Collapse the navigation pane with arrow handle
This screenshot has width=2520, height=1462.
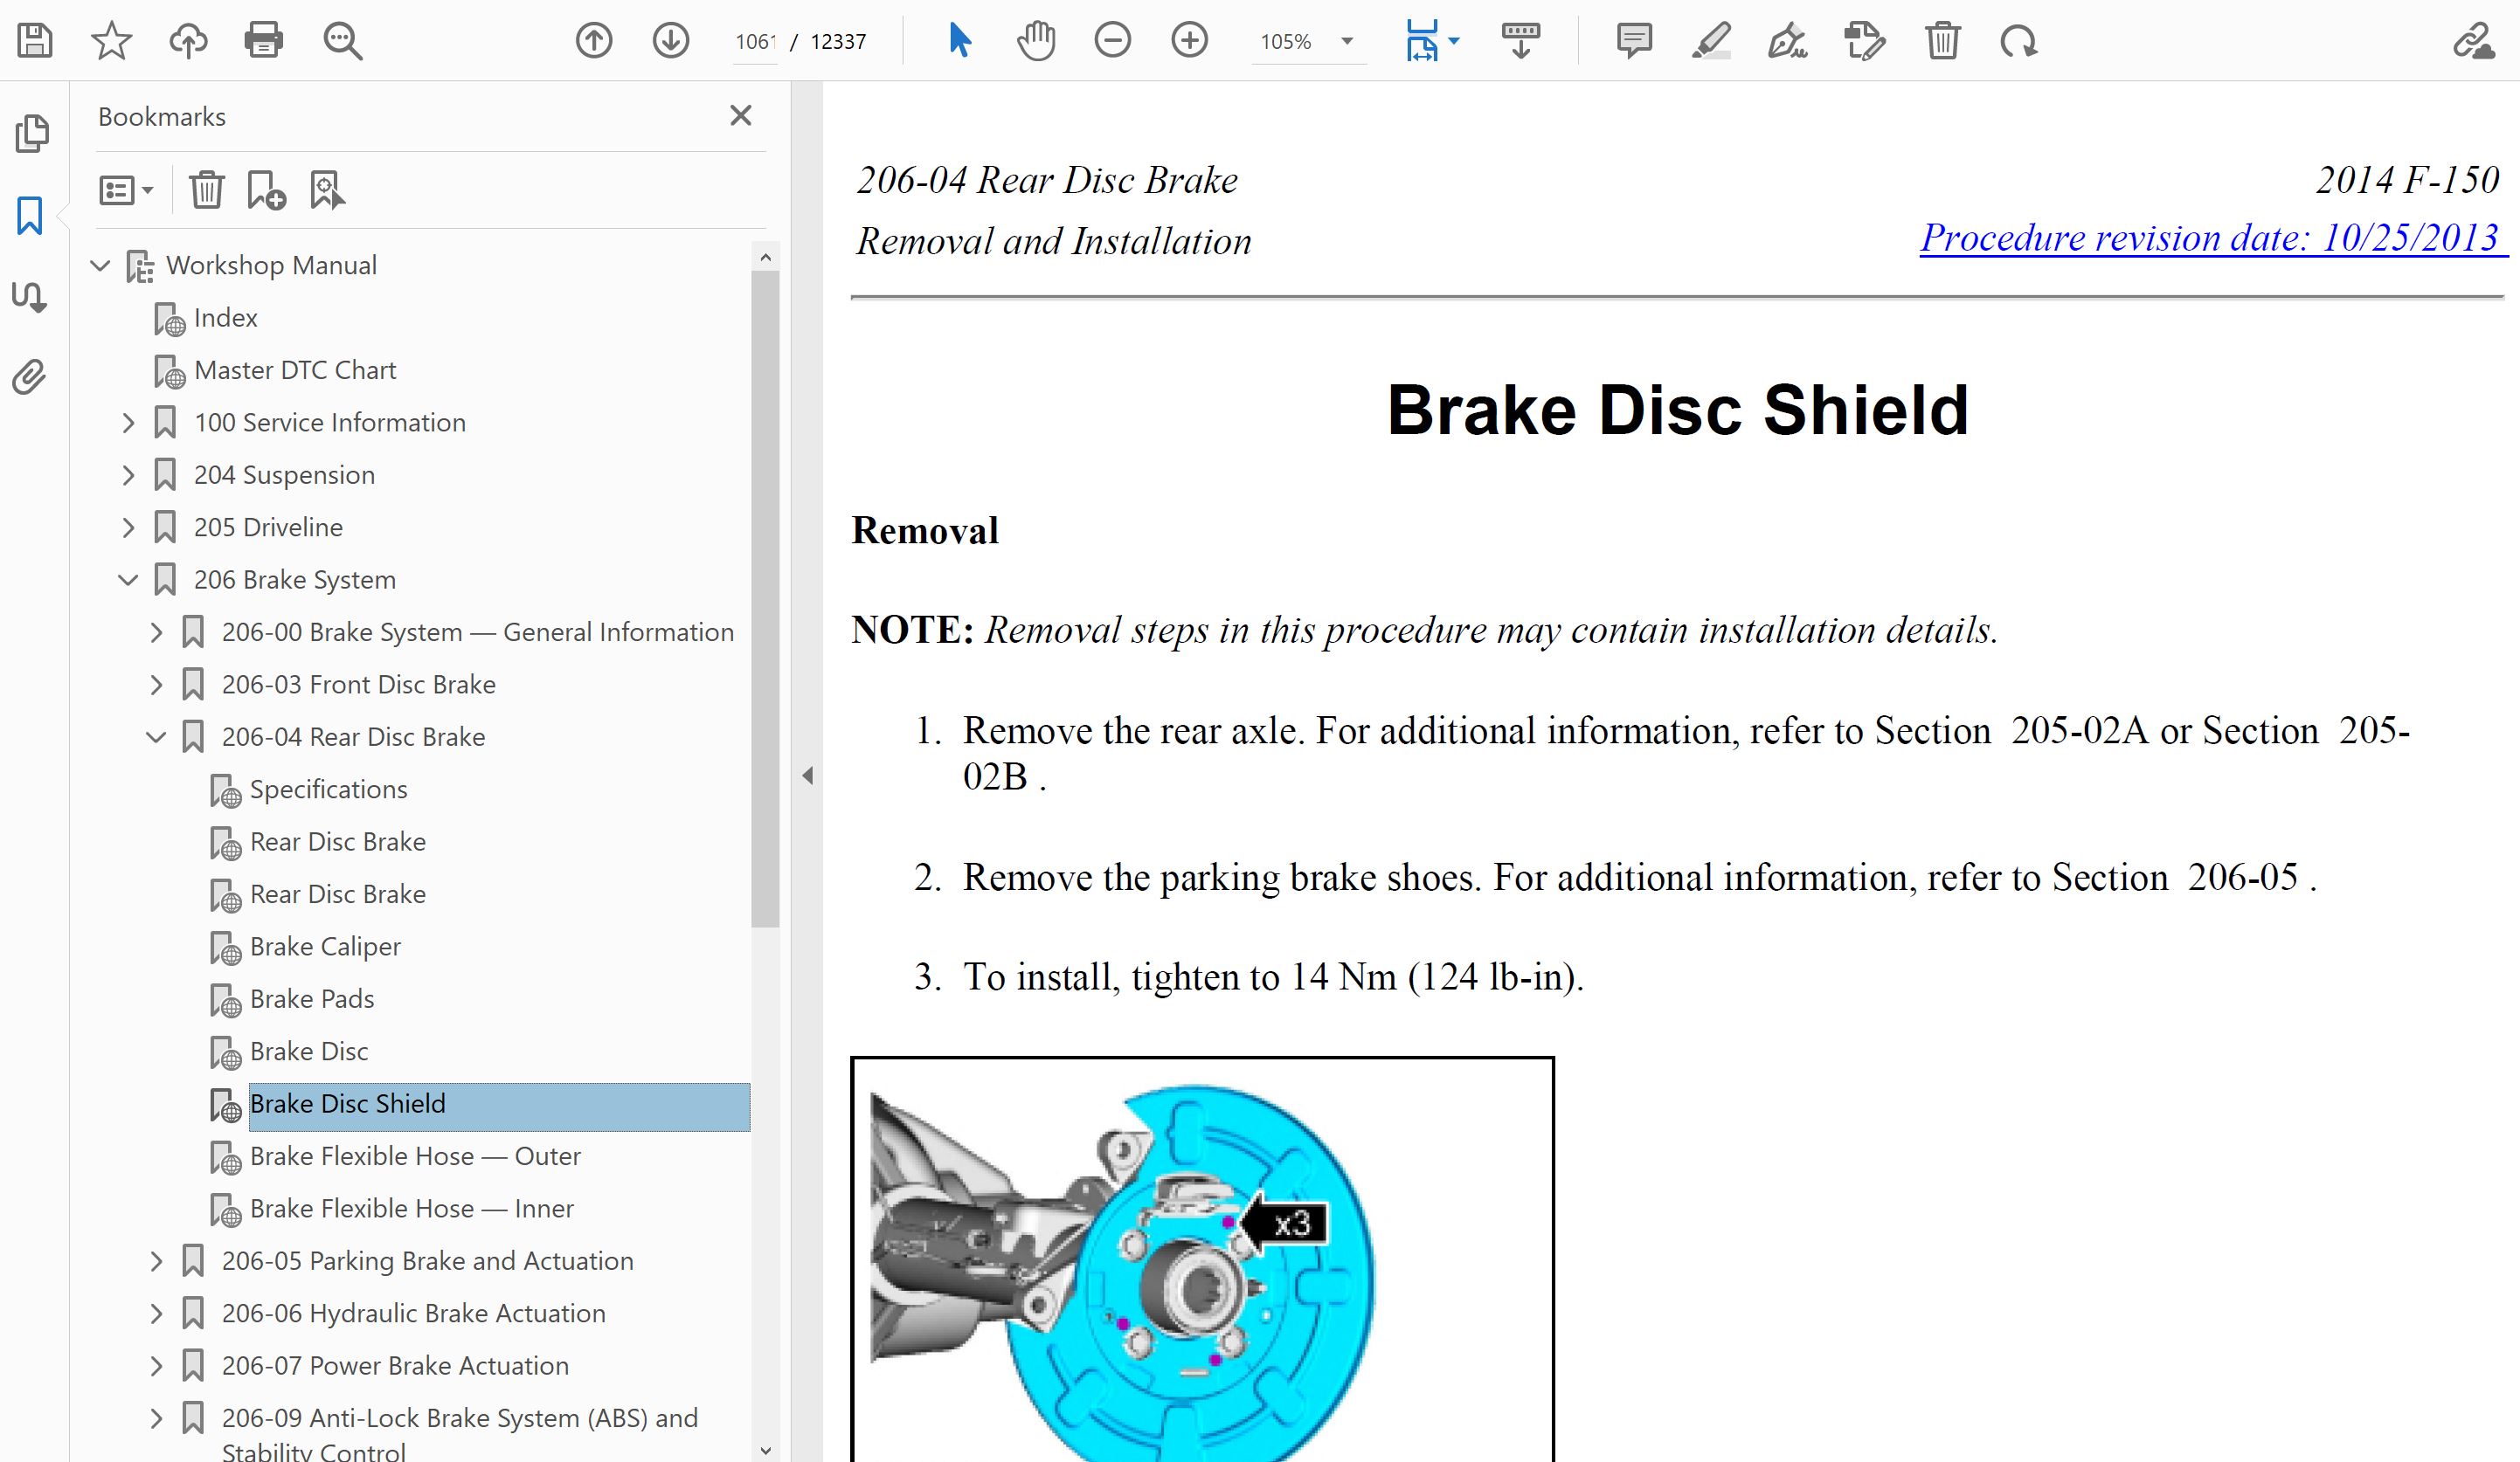pyautogui.click(x=808, y=776)
